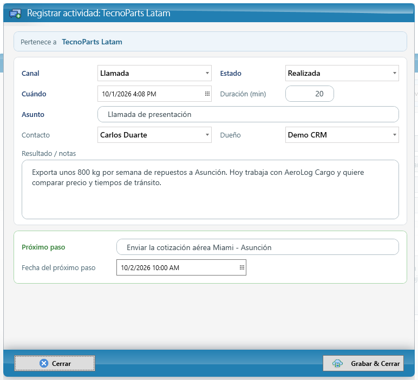
Task: Click the Registrar actividad window title text
Action: [x=99, y=13]
